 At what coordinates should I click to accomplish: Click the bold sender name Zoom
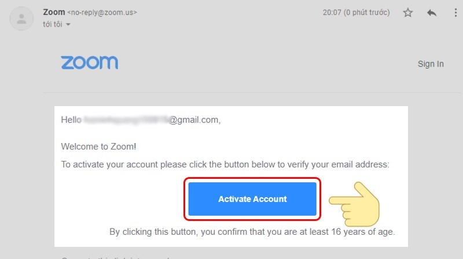pyautogui.click(x=53, y=12)
